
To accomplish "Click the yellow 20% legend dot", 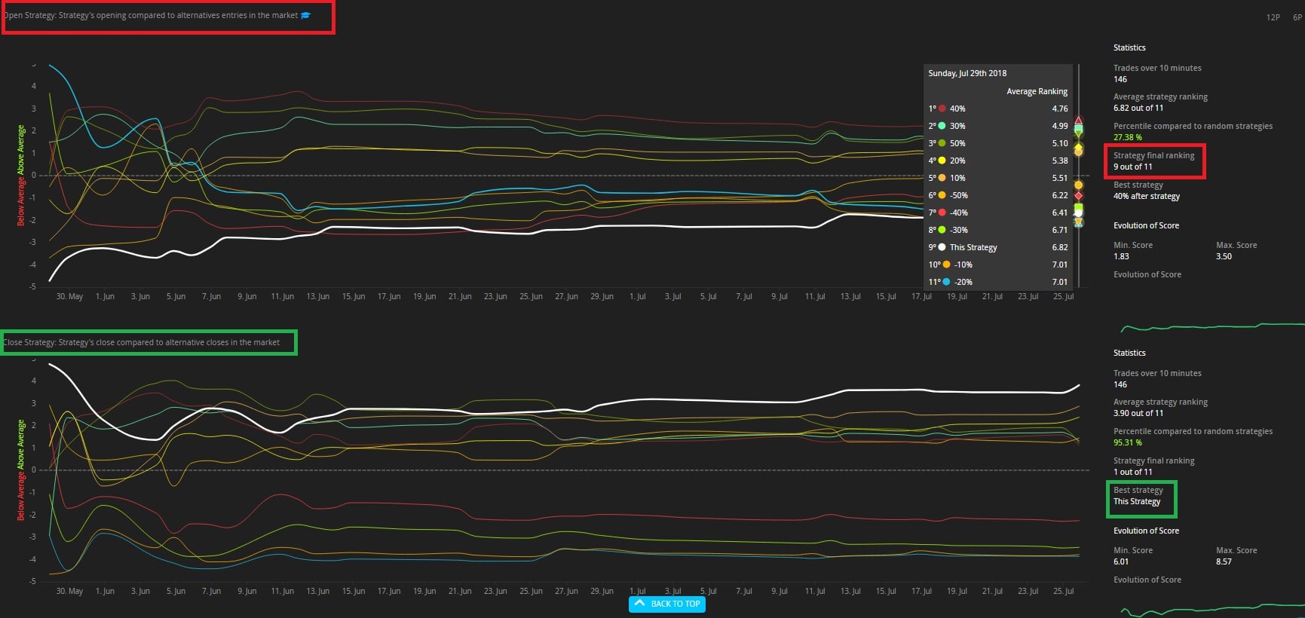I will tap(942, 161).
